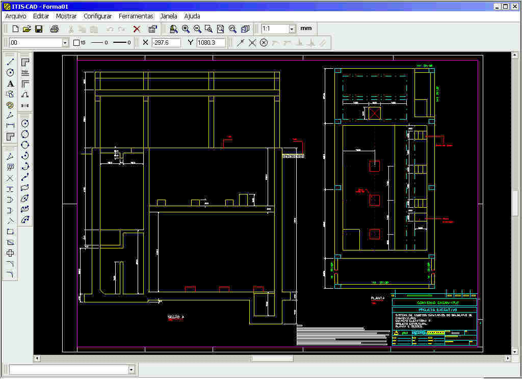Expand the 1:1 scale dropdown
This screenshot has height=391, width=522.
pos(292,29)
